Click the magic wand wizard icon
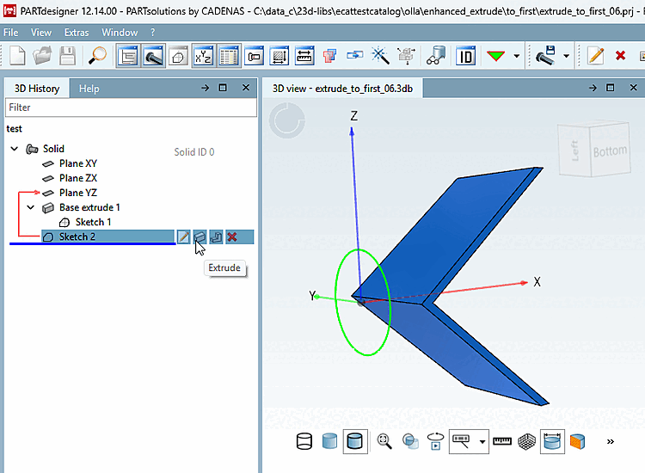 (x=379, y=56)
